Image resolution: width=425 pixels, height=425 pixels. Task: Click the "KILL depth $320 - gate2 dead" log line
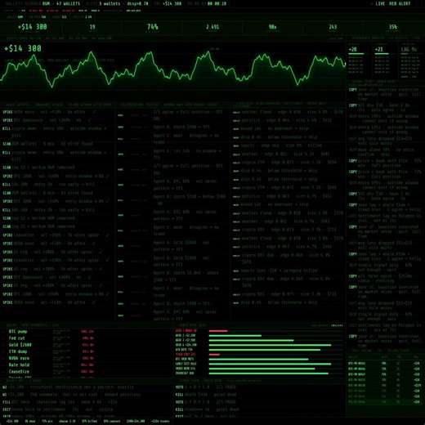click(x=206, y=395)
